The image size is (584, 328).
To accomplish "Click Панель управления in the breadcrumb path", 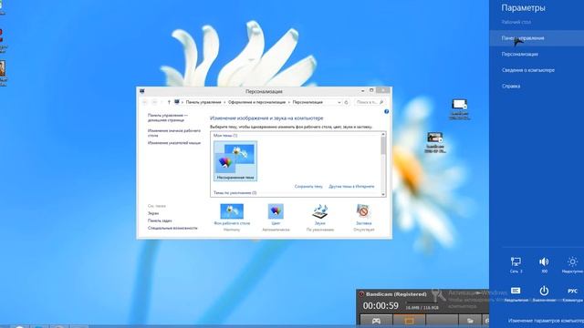I will (x=203, y=102).
